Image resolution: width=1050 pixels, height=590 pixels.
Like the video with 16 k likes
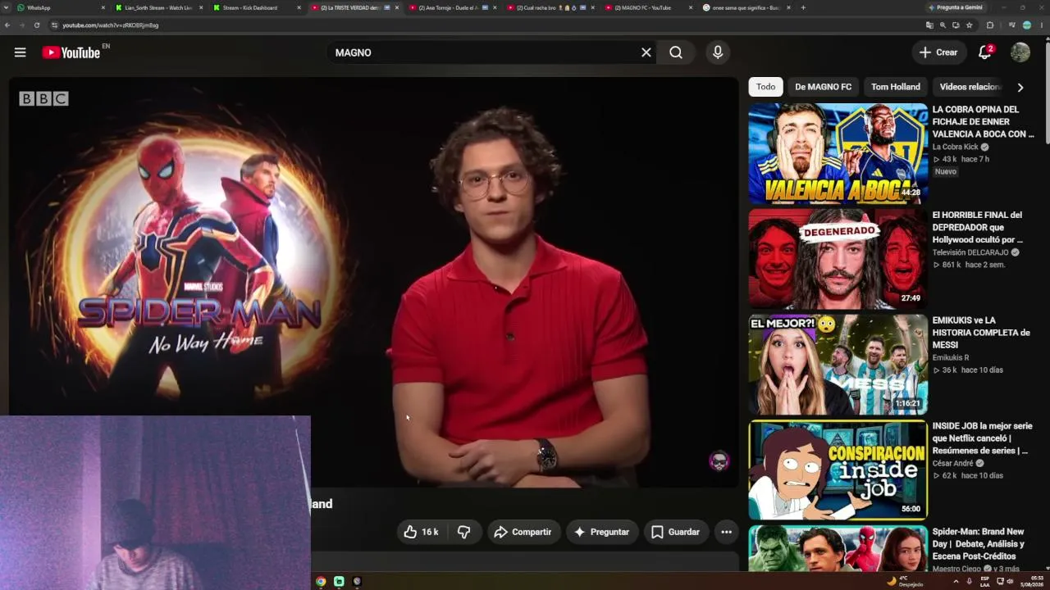click(421, 532)
